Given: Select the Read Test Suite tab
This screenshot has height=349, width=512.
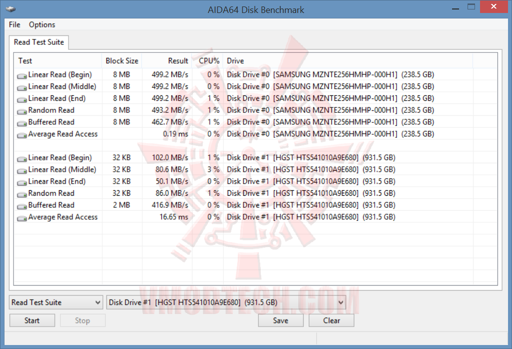Looking at the screenshot, I should coord(39,42).
